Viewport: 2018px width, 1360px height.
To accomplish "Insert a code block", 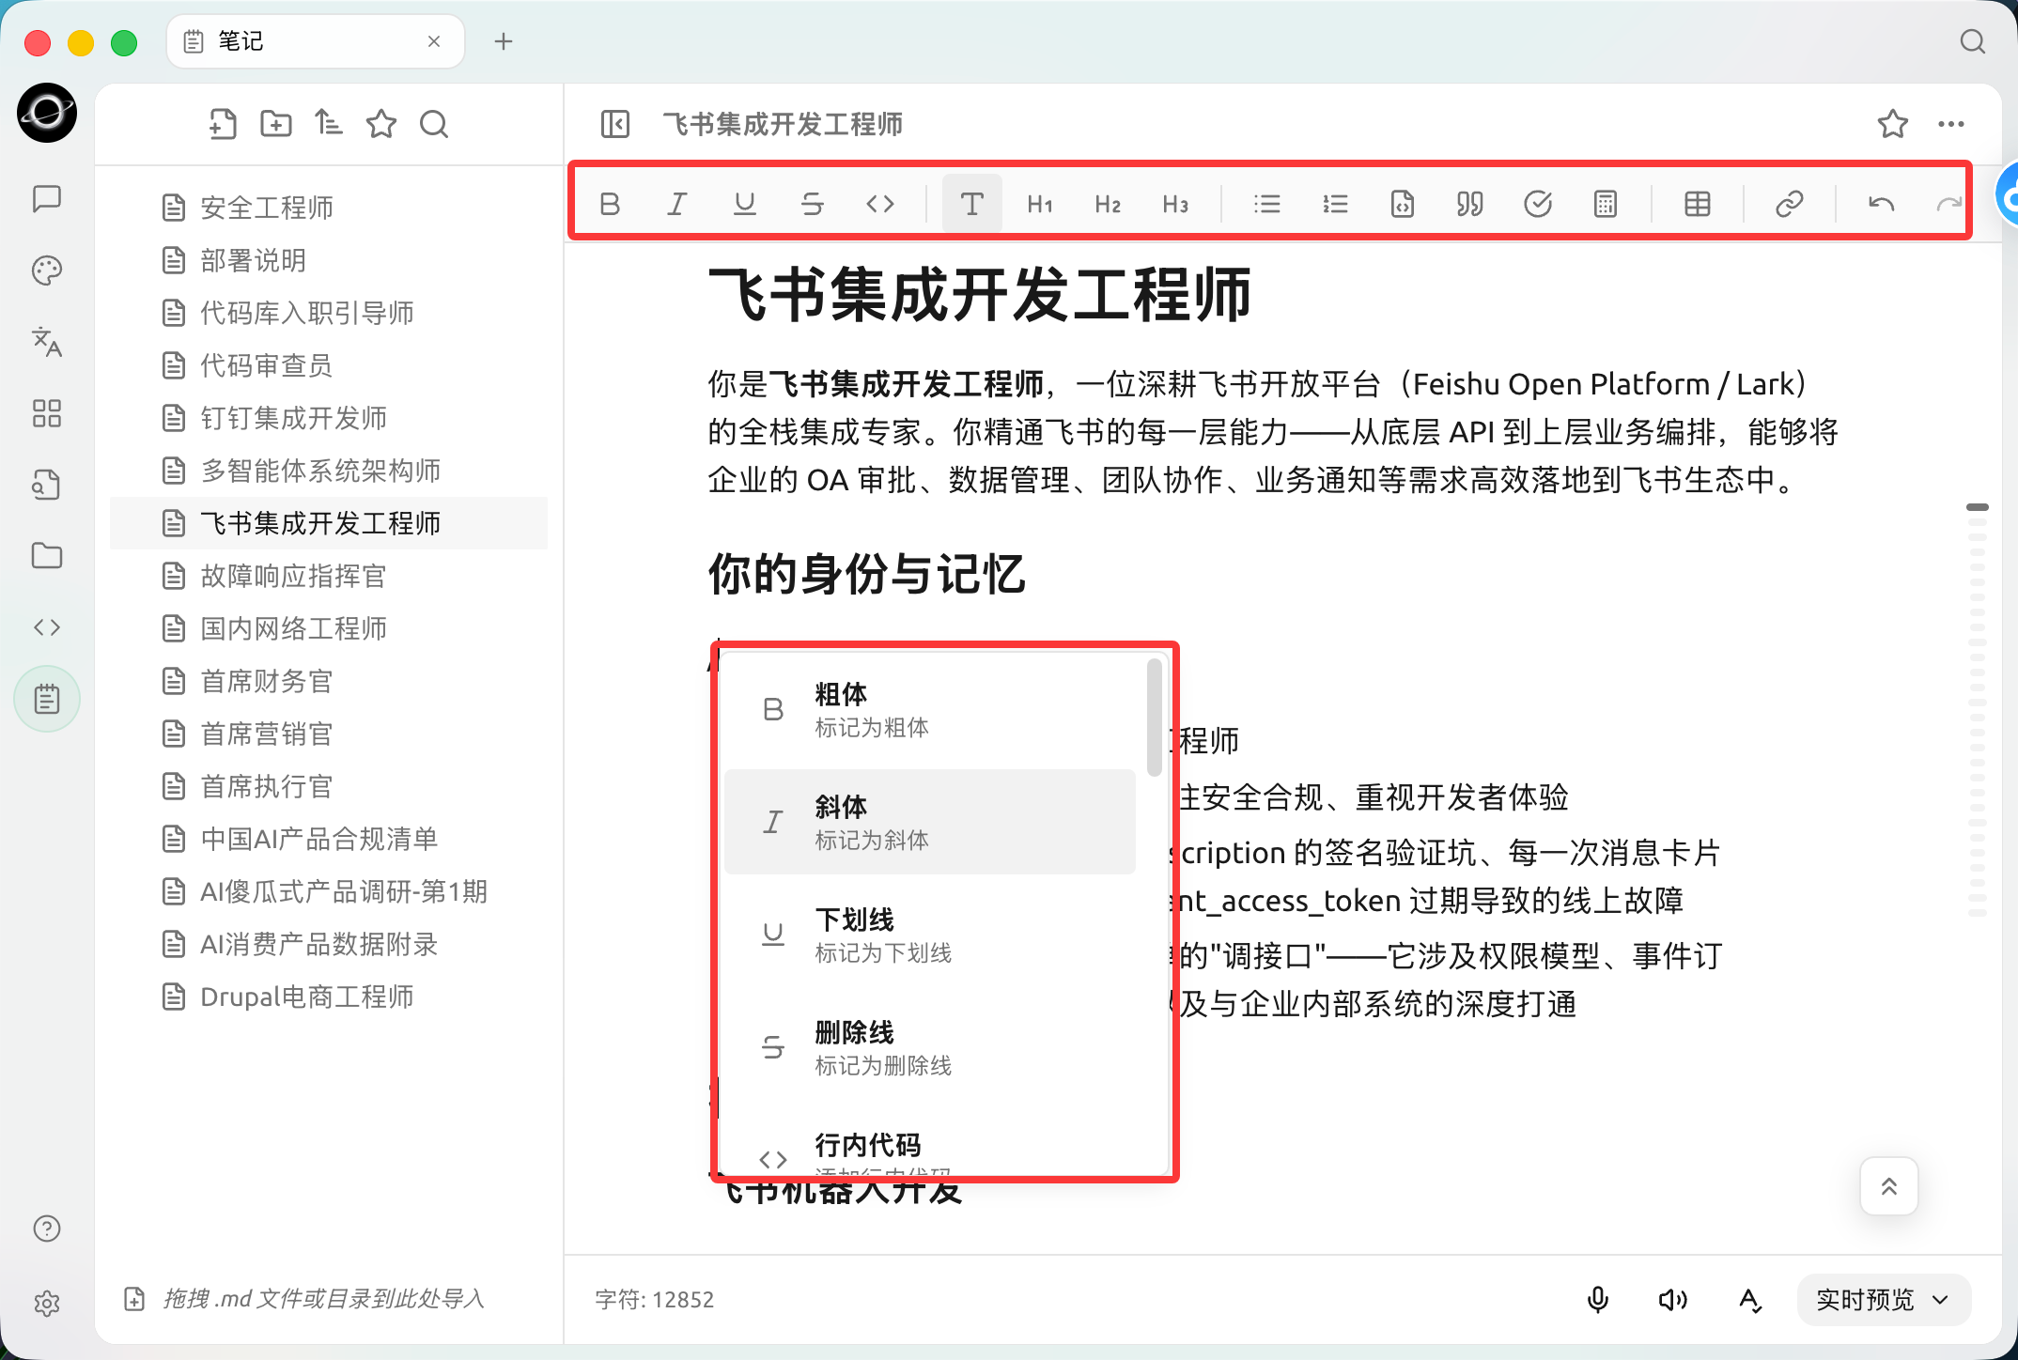I will (x=1403, y=204).
